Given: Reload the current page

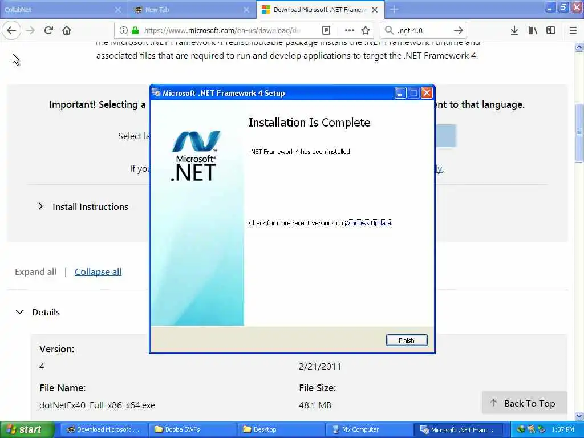Looking at the screenshot, I should [48, 30].
